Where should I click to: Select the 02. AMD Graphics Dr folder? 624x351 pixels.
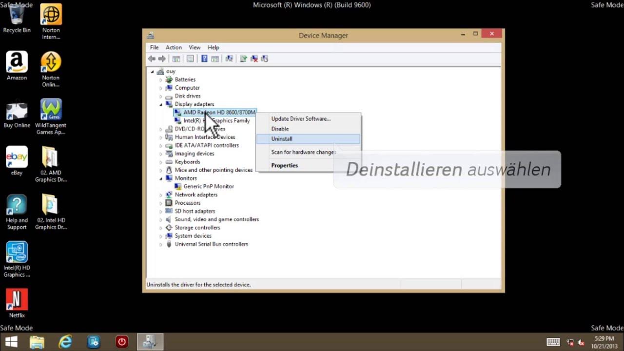(x=51, y=164)
